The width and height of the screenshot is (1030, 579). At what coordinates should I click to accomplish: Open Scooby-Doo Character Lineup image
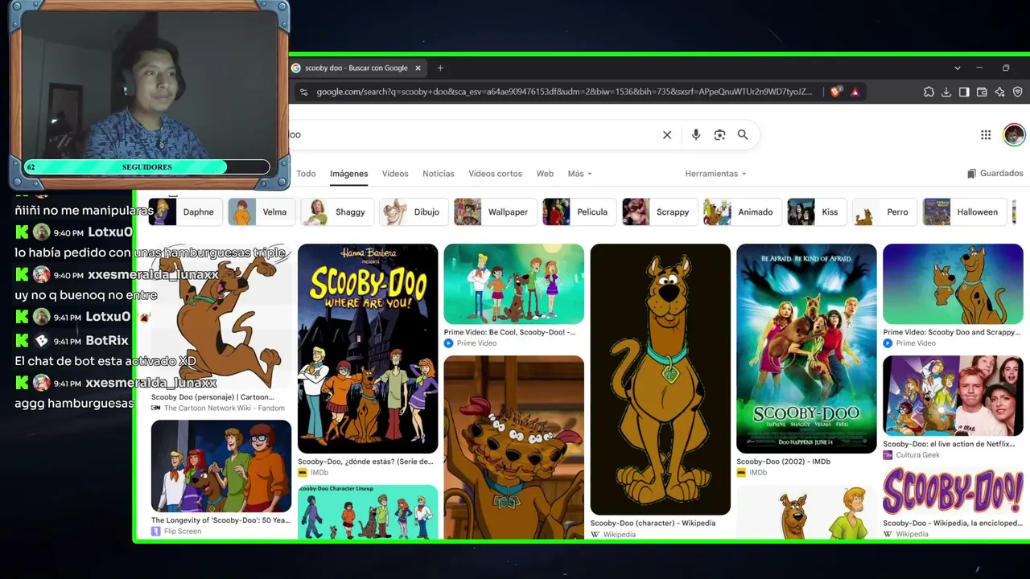[368, 511]
